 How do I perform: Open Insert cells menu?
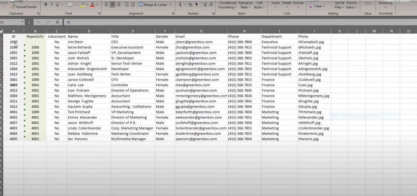275,5
